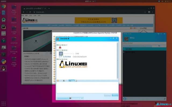Click the send button in chat window

(115, 95)
